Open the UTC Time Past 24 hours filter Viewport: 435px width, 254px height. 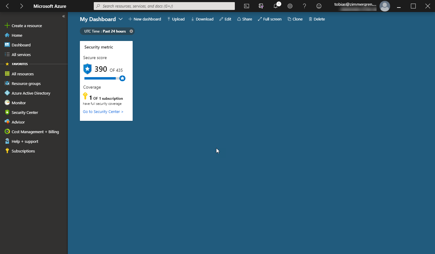pyautogui.click(x=105, y=31)
